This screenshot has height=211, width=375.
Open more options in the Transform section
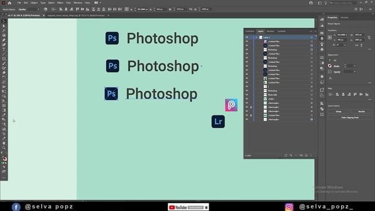tap(370, 49)
